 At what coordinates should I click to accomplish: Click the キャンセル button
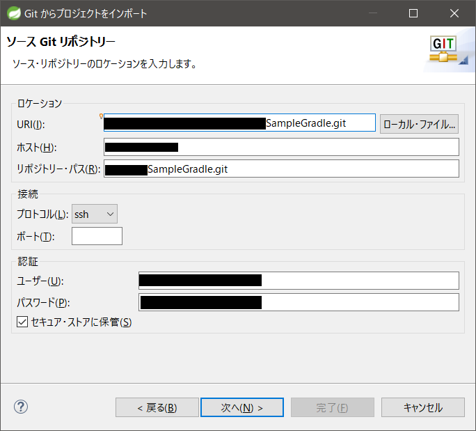(x=423, y=407)
